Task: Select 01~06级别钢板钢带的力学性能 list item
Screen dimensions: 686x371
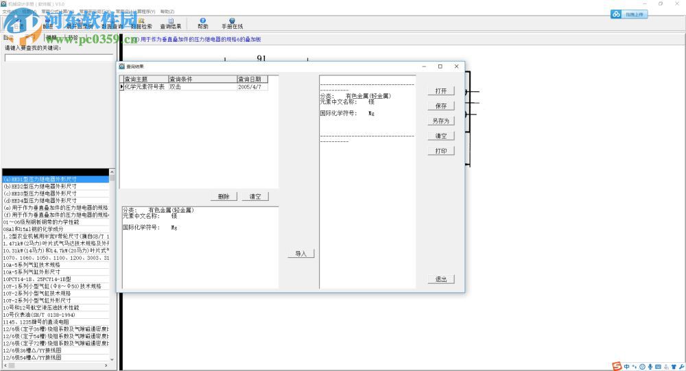Action: (56, 222)
